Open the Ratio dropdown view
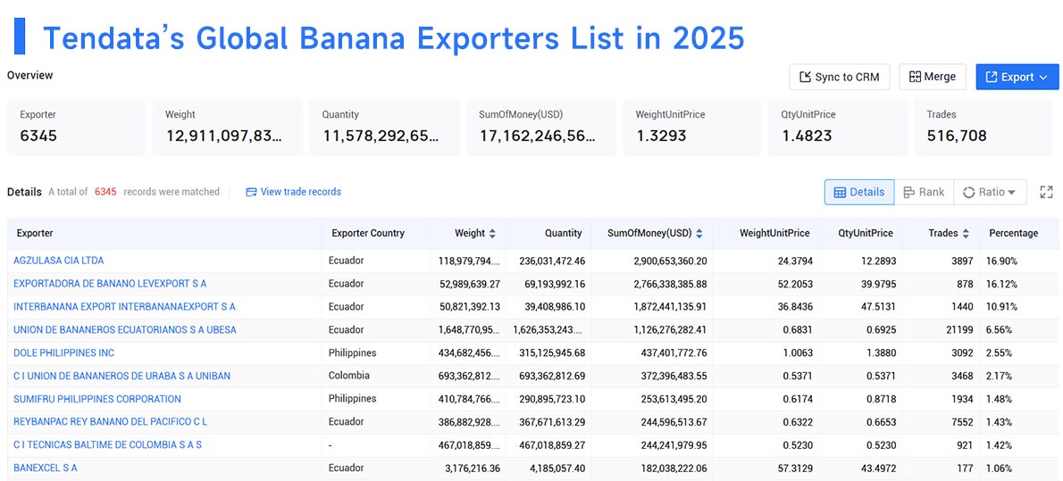 point(990,193)
